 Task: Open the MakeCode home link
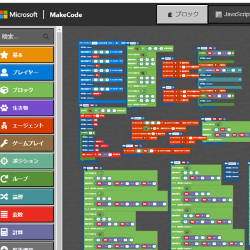66,15
